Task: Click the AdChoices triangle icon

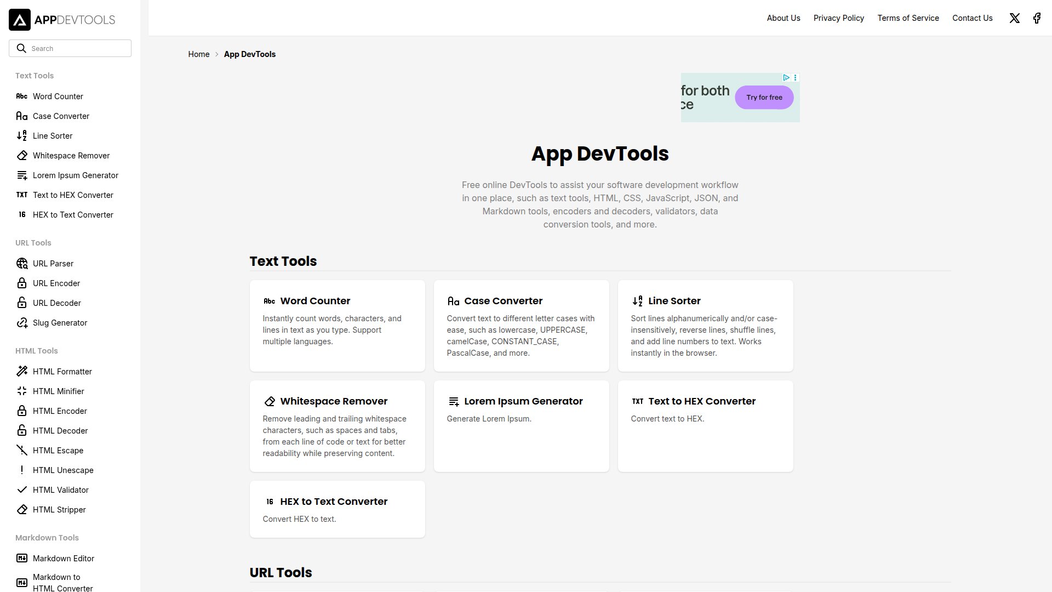Action: (786, 78)
